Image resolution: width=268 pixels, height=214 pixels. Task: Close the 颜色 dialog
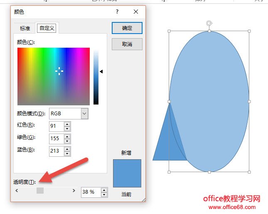click(x=136, y=12)
